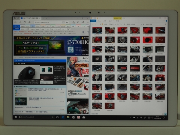Open the Edge home page
Image resolution: width=180 pixels, height=135 pixels.
[x=30, y=22]
